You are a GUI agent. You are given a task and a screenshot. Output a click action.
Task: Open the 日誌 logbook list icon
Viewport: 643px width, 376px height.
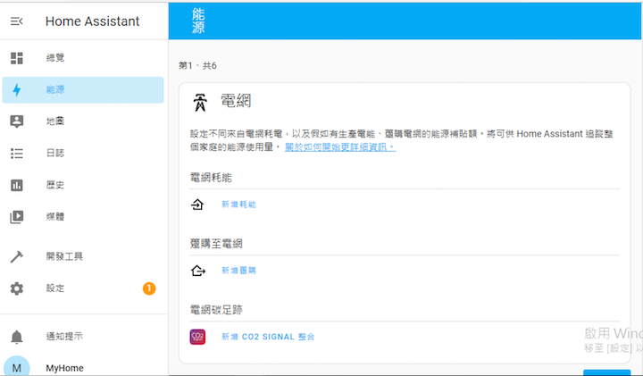click(17, 154)
